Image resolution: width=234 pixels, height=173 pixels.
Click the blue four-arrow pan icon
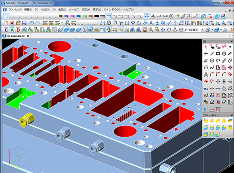click(x=163, y=30)
